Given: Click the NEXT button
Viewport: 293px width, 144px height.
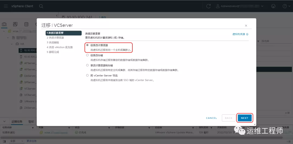Looking at the screenshot, I should tap(244, 118).
